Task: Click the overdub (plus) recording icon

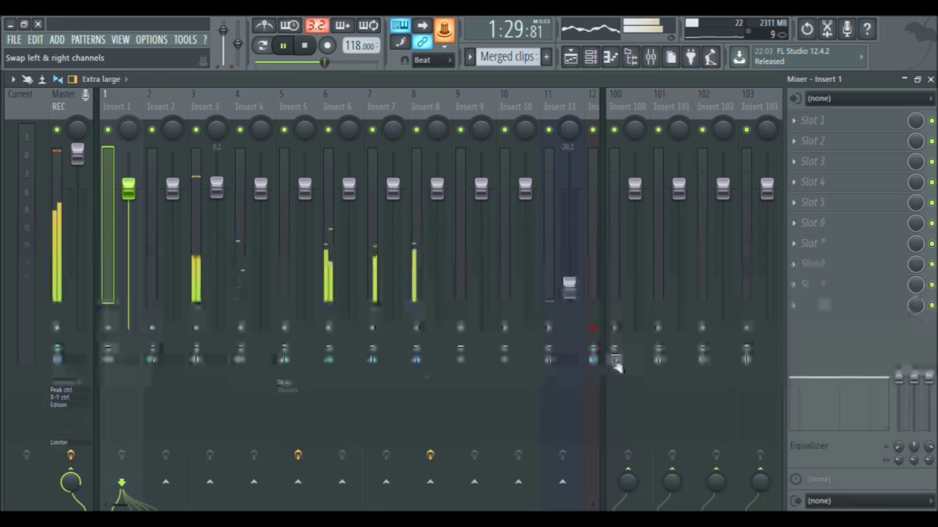Action: [x=342, y=26]
